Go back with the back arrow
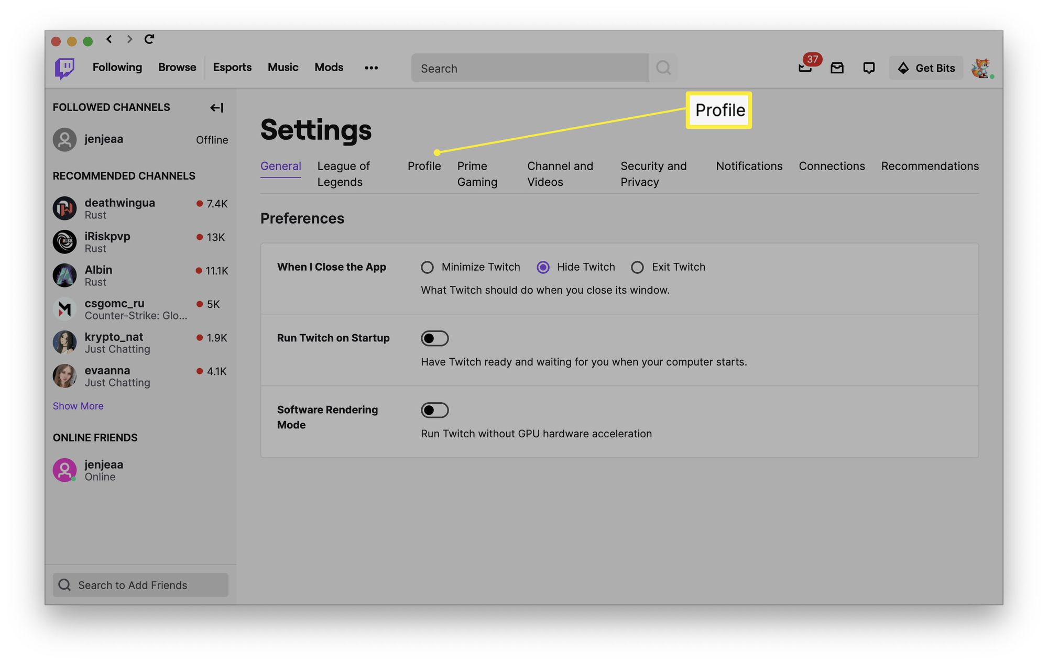The width and height of the screenshot is (1048, 664). tap(109, 39)
